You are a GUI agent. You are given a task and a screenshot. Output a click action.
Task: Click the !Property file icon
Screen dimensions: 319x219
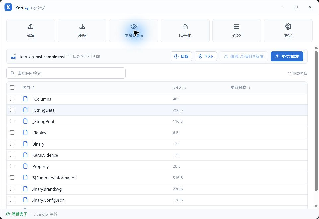pyautogui.click(x=25, y=166)
